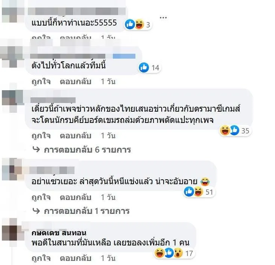The image size is (275, 265).
Task: Click ตอบกลับ under the ดังไปทั่วโลก comment
Action: click(x=76, y=82)
